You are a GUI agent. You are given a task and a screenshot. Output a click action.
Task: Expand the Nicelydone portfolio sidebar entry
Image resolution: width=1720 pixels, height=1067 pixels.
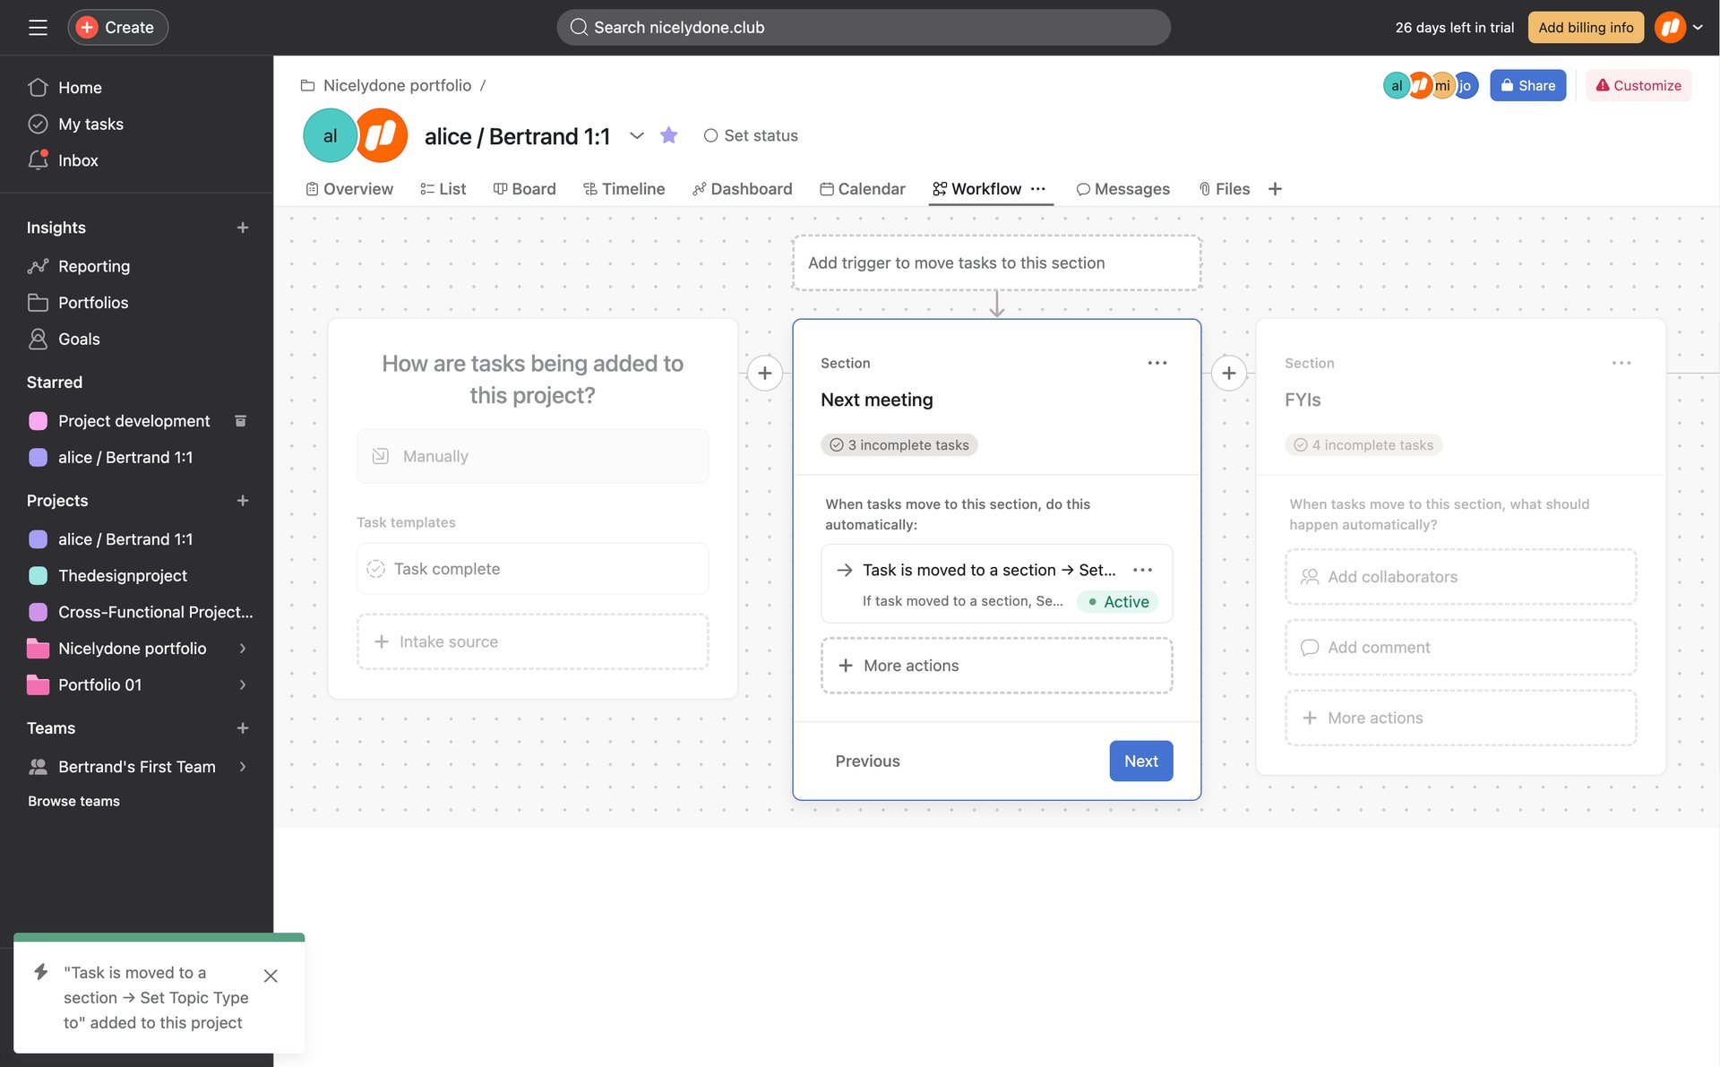tap(243, 649)
